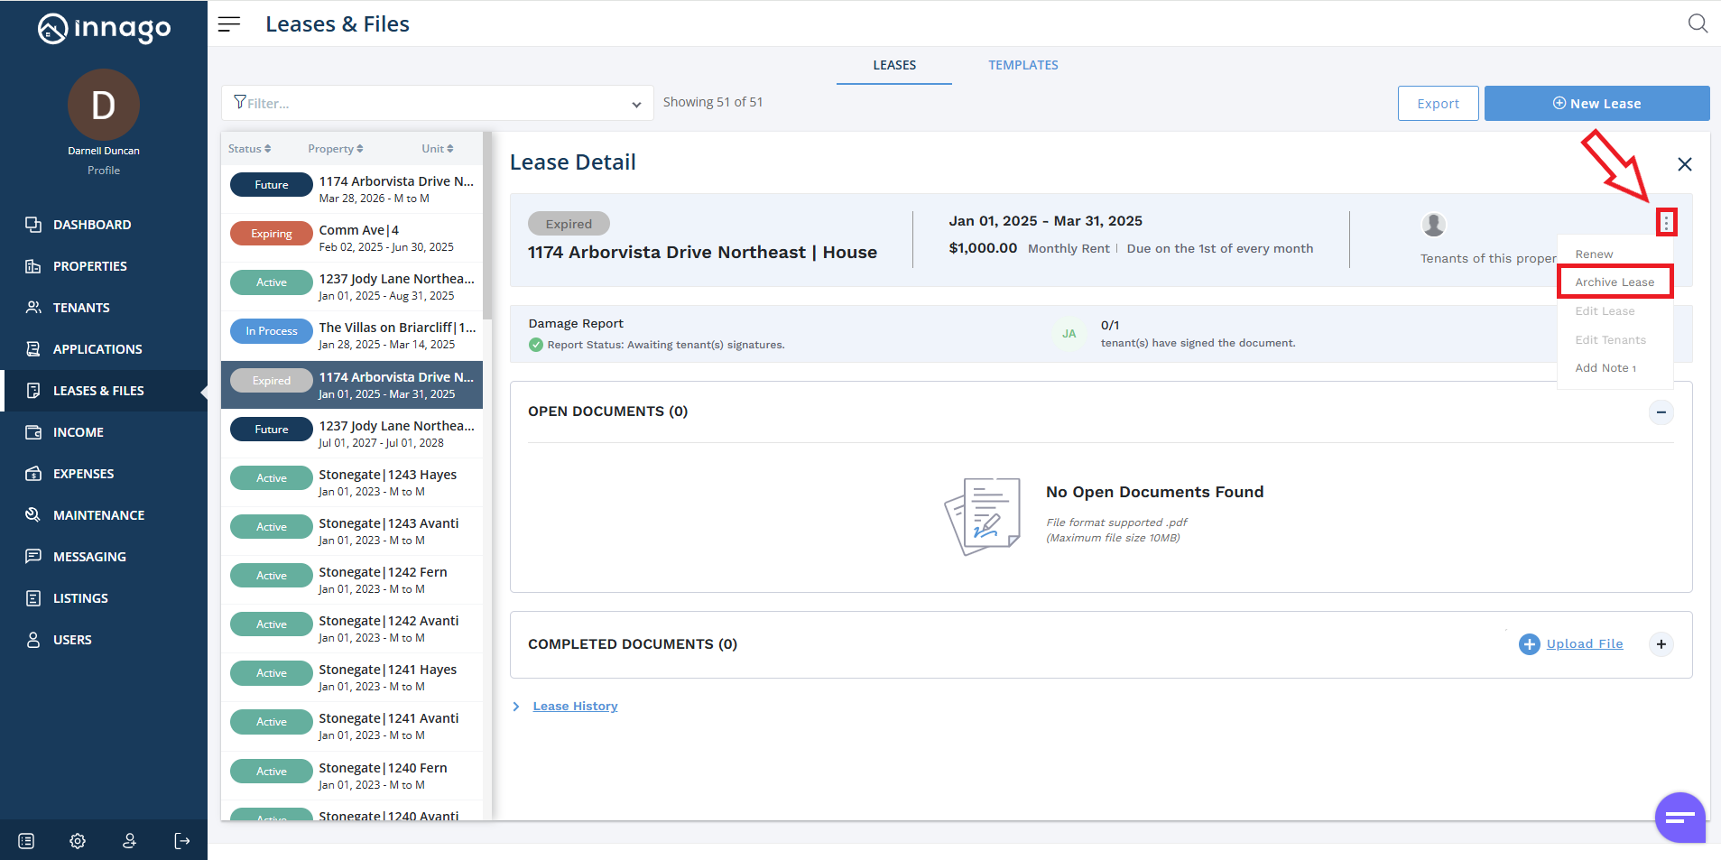Click the Maintenance sidebar icon
1721x860 pixels.
point(33,515)
